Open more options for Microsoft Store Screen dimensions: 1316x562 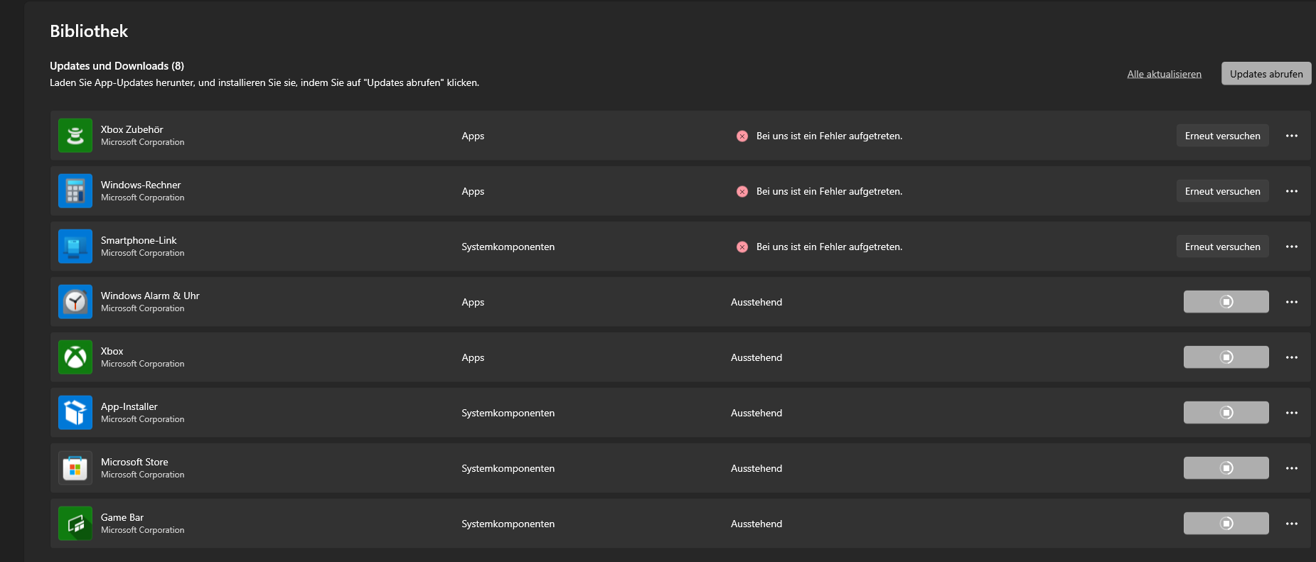[x=1292, y=468]
